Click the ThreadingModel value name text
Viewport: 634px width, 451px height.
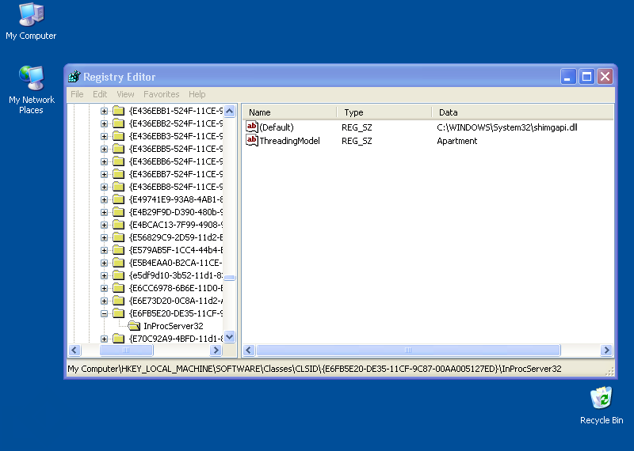coord(289,141)
